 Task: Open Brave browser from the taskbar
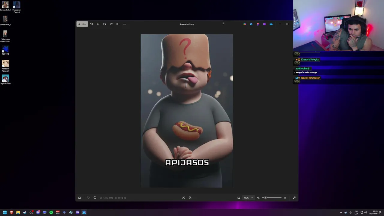click(11, 212)
